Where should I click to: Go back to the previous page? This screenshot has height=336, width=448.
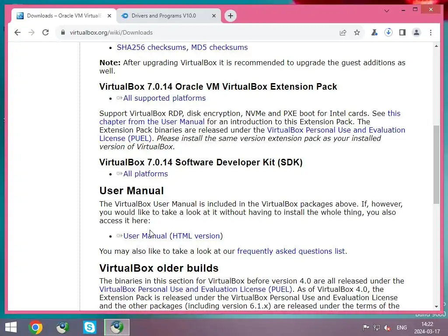[17, 32]
